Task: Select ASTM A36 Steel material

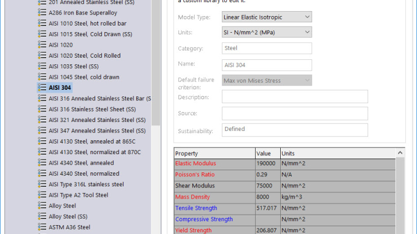Action: [x=69, y=227]
